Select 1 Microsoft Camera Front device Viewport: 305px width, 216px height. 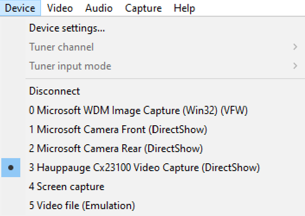tap(153, 130)
